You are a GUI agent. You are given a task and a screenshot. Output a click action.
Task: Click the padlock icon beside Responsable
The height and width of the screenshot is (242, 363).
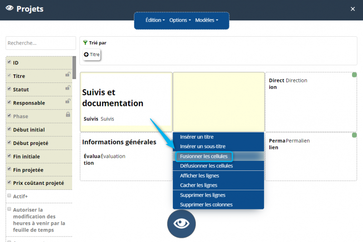coord(68,101)
